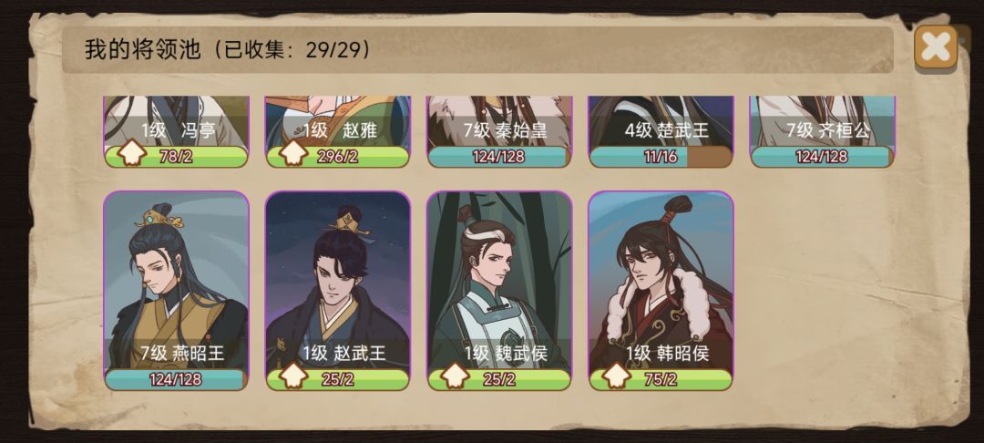Tap upgrade arrow icon for 韩昭侯
Image resolution: width=984 pixels, height=443 pixels.
coord(616,376)
